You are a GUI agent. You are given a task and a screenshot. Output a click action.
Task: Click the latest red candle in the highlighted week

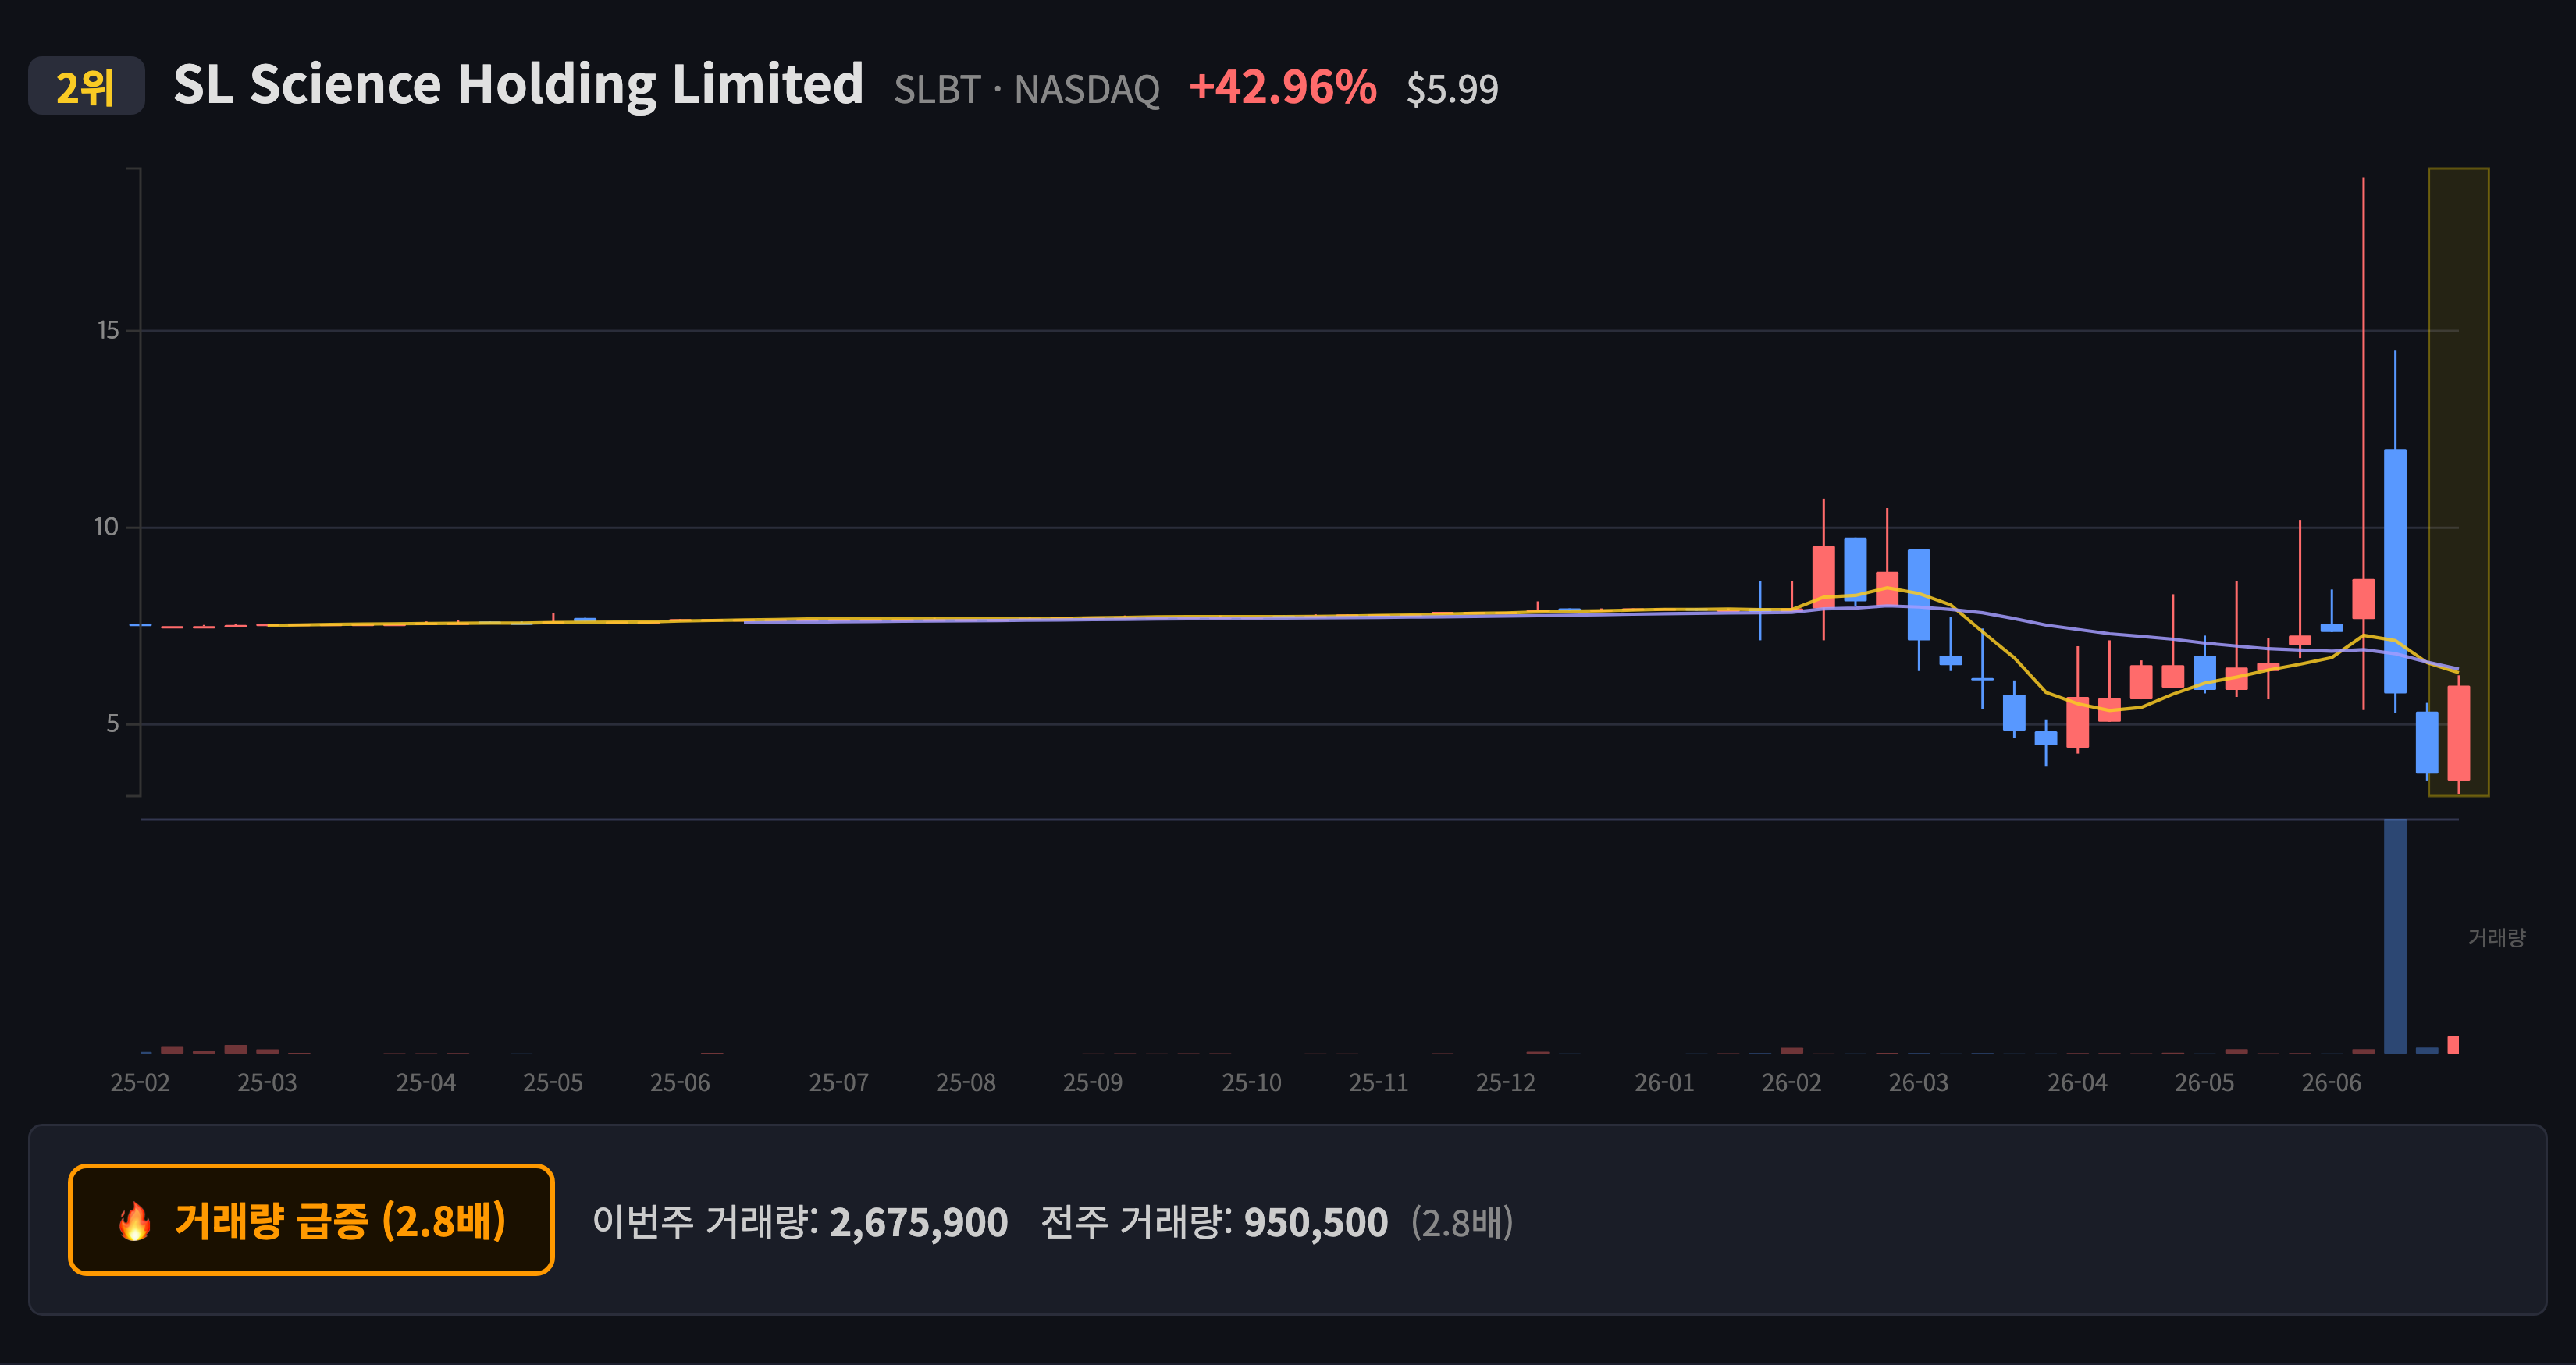[x=2459, y=733]
